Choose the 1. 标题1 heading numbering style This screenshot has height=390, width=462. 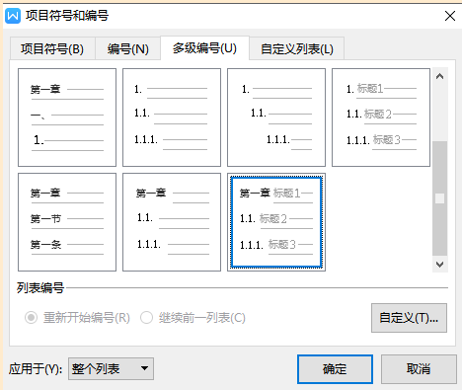point(381,117)
